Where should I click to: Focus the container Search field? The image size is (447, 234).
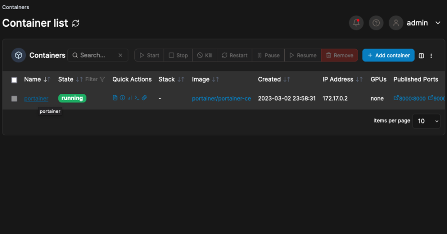tap(98, 55)
